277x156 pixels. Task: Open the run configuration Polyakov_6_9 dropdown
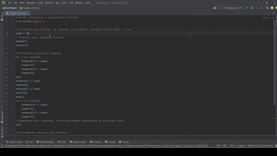click(232, 8)
